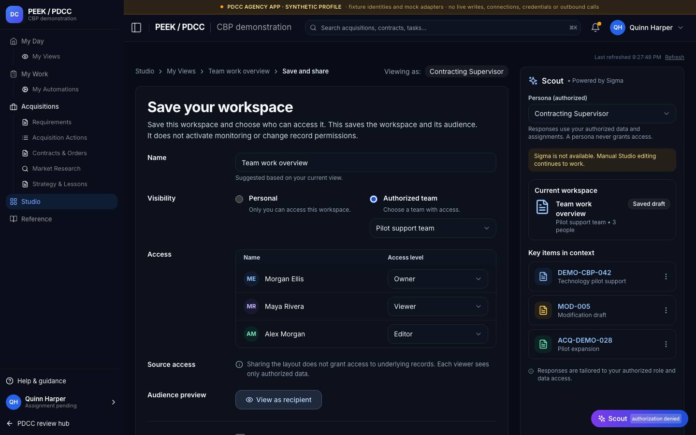Click the workspace Name input field
The image size is (696, 435).
tap(366, 163)
